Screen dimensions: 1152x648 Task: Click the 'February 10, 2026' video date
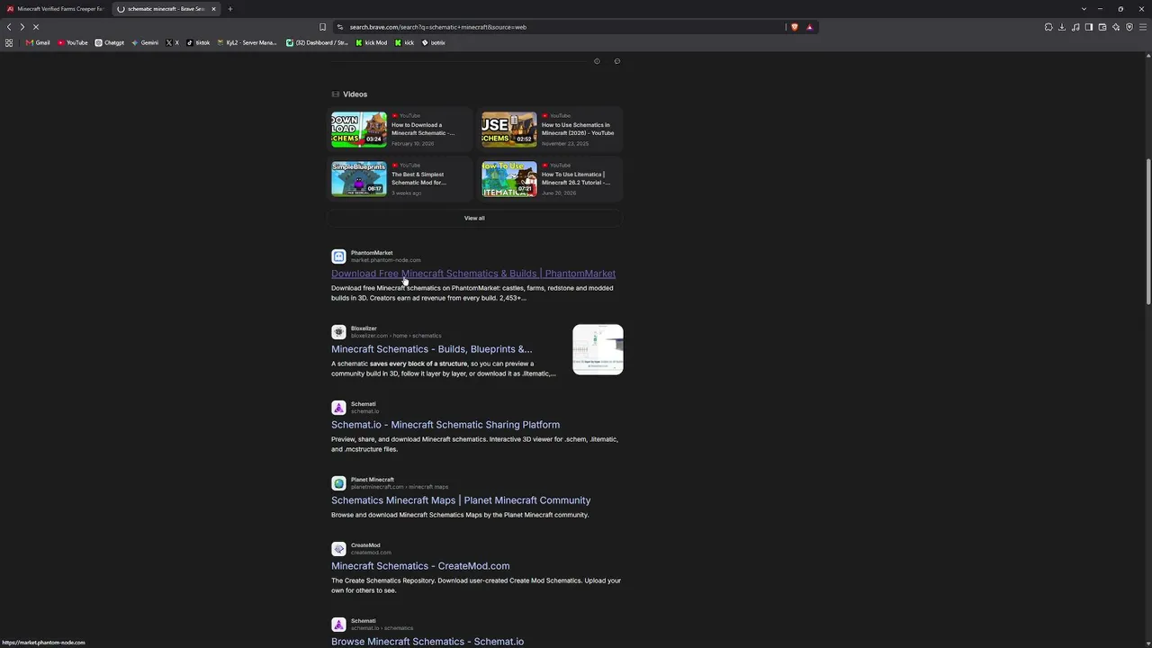coord(412,144)
